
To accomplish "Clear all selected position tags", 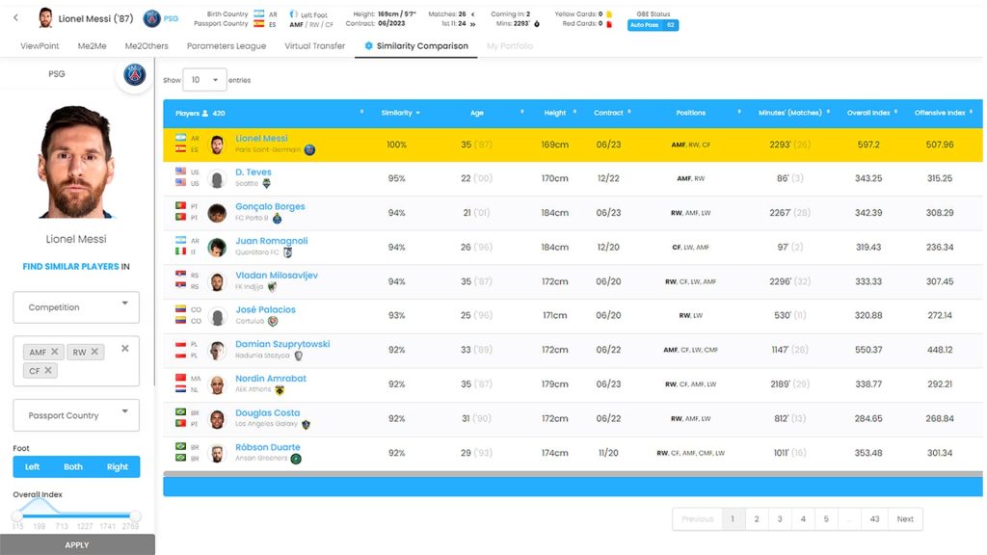I will click(x=124, y=349).
